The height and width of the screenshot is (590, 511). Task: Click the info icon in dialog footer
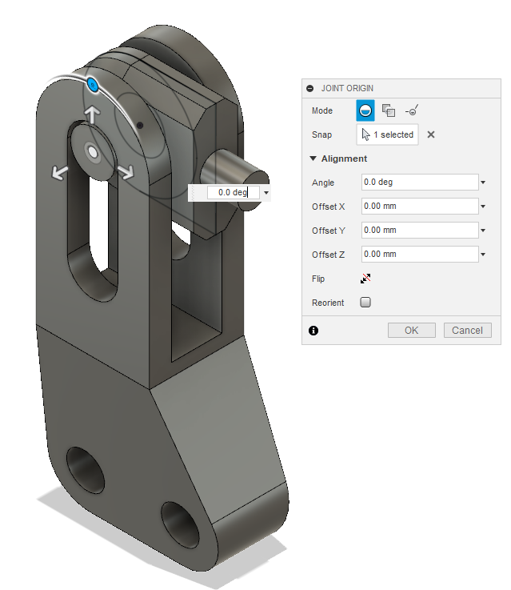pos(313,331)
